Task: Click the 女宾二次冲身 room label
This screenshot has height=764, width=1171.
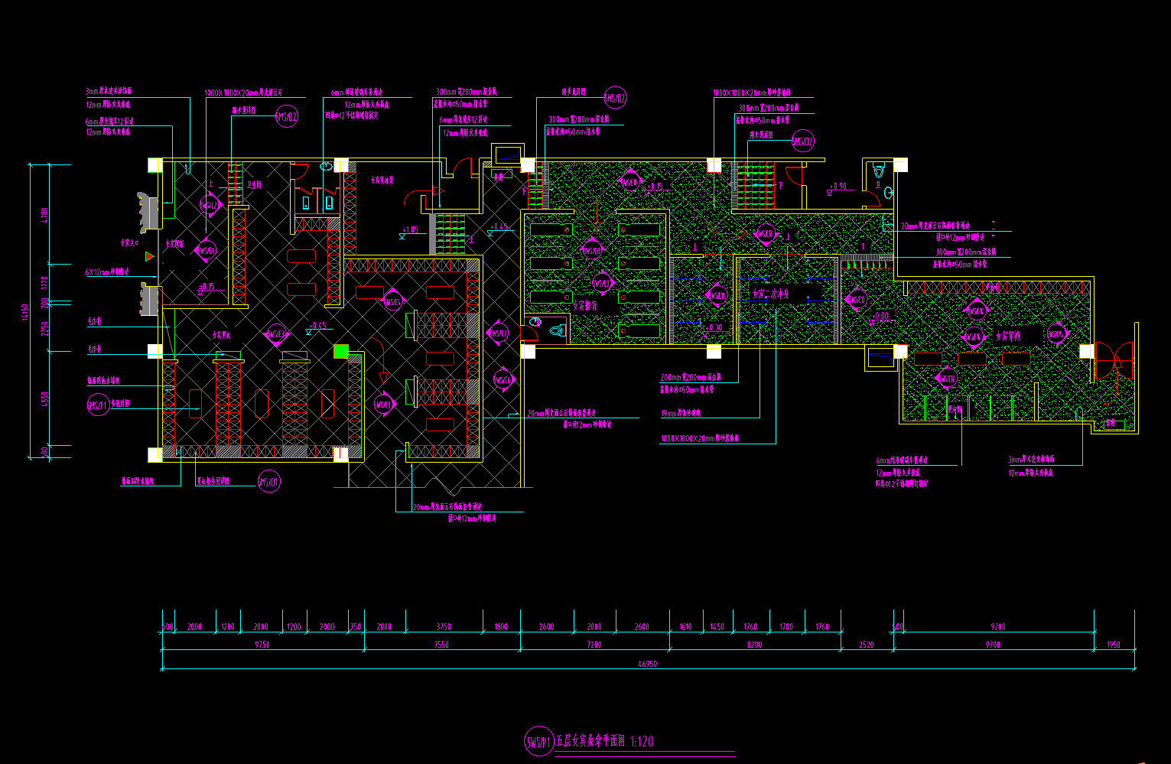Action: coord(770,293)
